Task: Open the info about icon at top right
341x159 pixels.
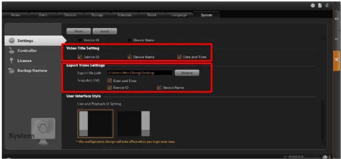Action: [327, 6]
